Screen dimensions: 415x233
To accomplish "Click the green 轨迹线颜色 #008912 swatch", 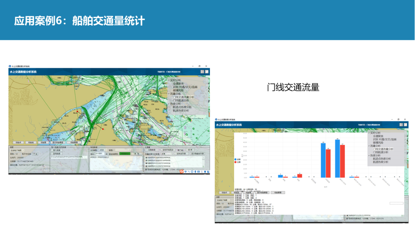I will pyautogui.click(x=124, y=154).
